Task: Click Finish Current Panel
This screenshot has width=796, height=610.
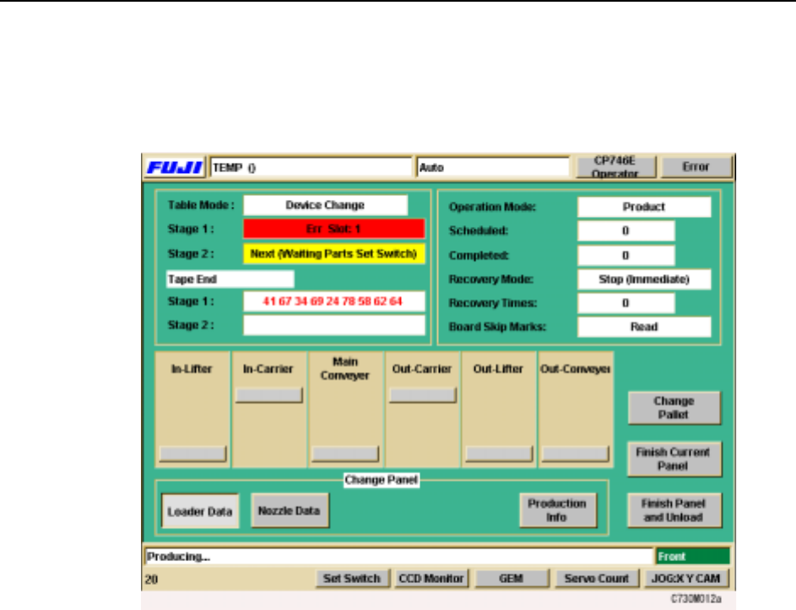Action: coord(674,458)
